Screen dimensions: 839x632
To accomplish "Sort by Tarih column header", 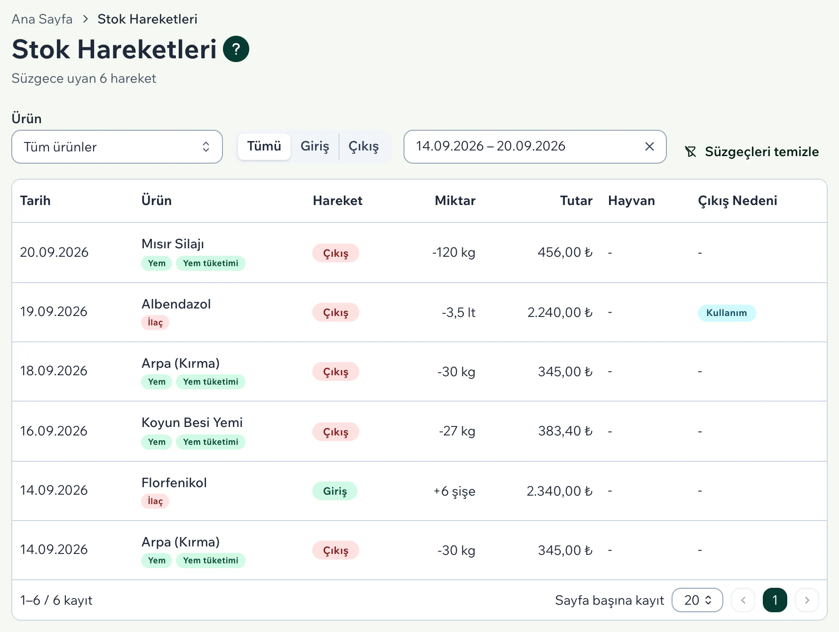I will tap(35, 201).
